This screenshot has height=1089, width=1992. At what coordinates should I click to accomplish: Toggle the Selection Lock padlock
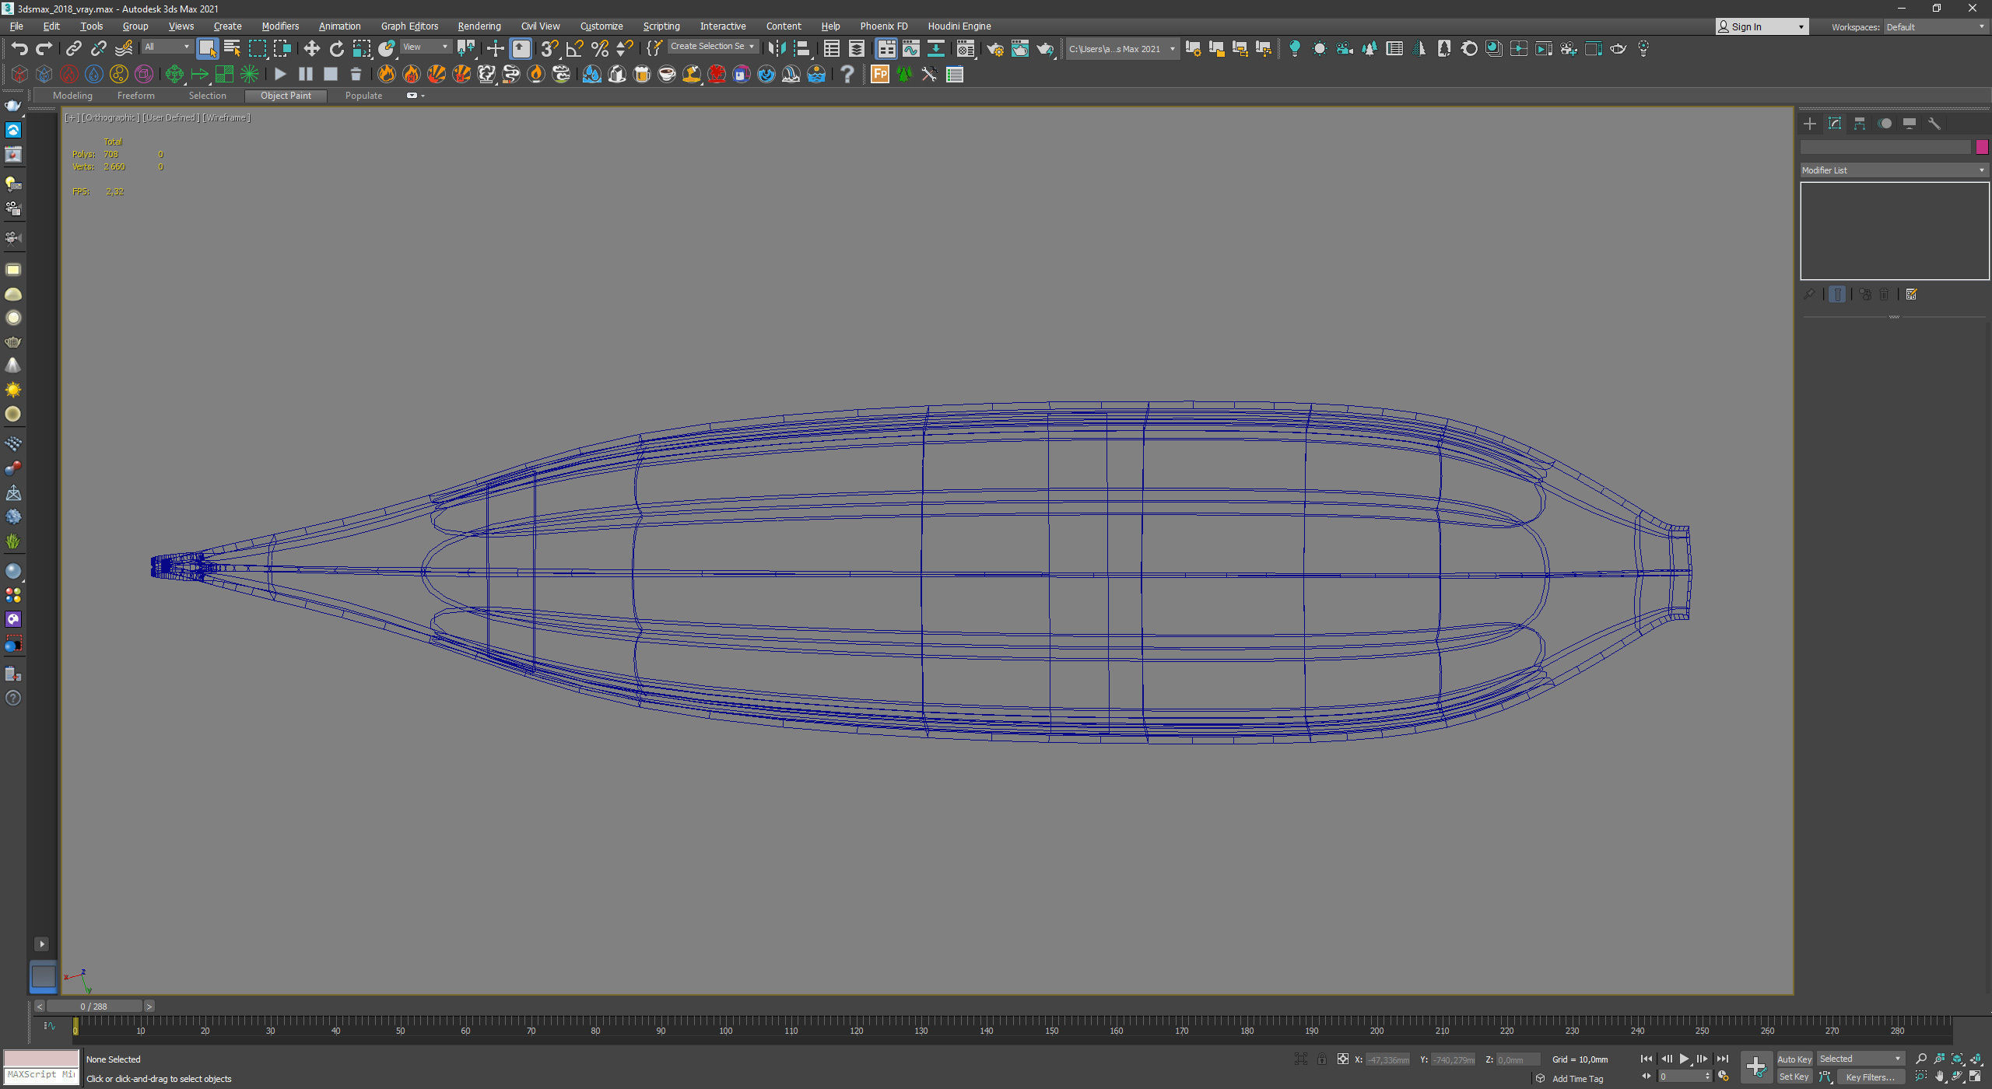[x=1321, y=1059]
